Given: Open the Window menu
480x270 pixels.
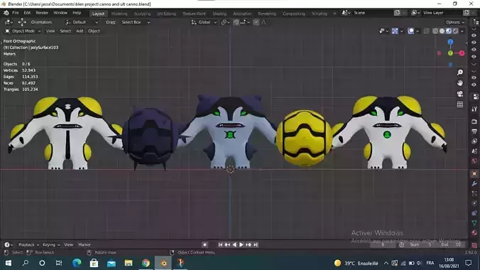Looking at the screenshot, I should (x=60, y=13).
